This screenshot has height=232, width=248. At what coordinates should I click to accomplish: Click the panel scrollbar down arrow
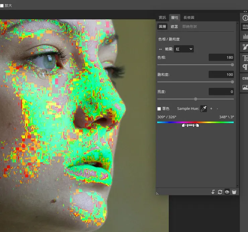[x=237, y=186]
